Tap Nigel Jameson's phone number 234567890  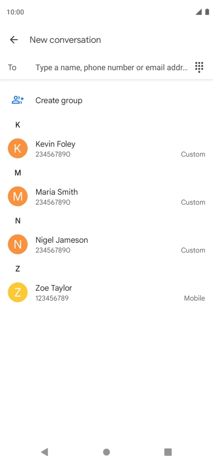(x=53, y=250)
